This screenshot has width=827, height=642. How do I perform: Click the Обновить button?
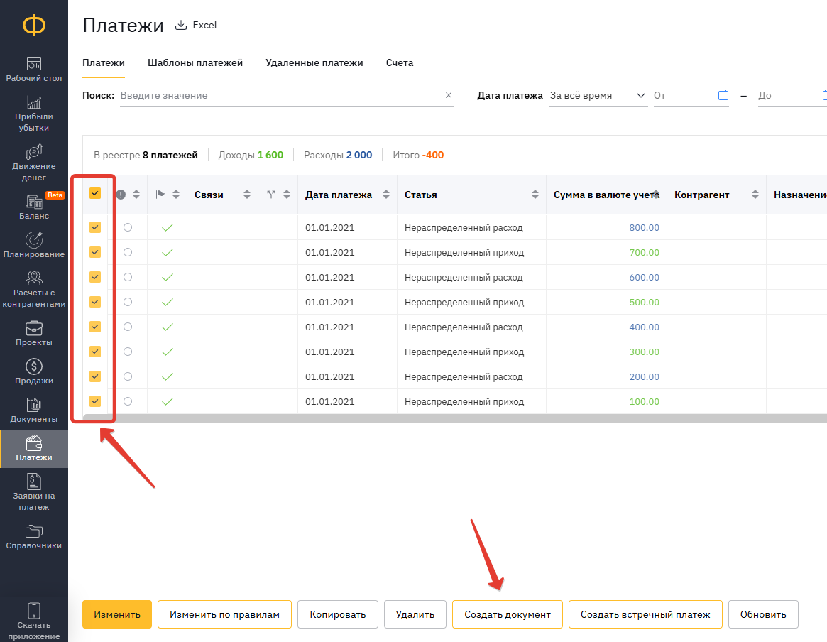pos(763,614)
